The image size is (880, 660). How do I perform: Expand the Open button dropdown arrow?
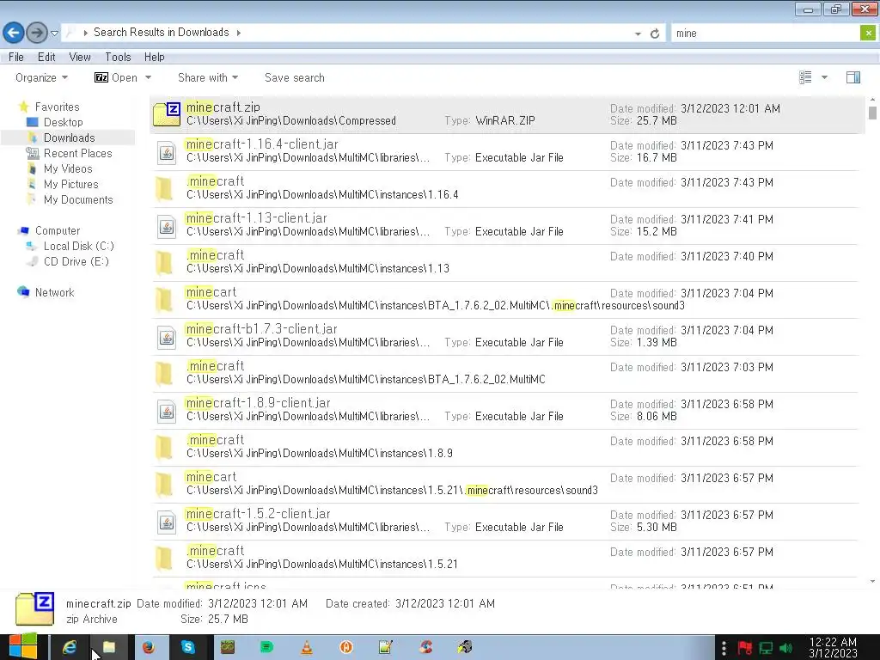click(148, 77)
